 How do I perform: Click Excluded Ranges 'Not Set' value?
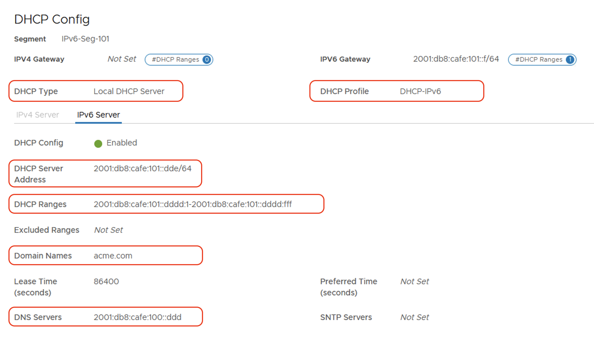(x=109, y=230)
